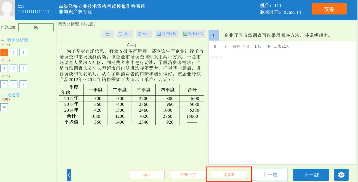Open the 对齐 alignment option
This screenshot has width=358, height=182.
click(236, 47)
